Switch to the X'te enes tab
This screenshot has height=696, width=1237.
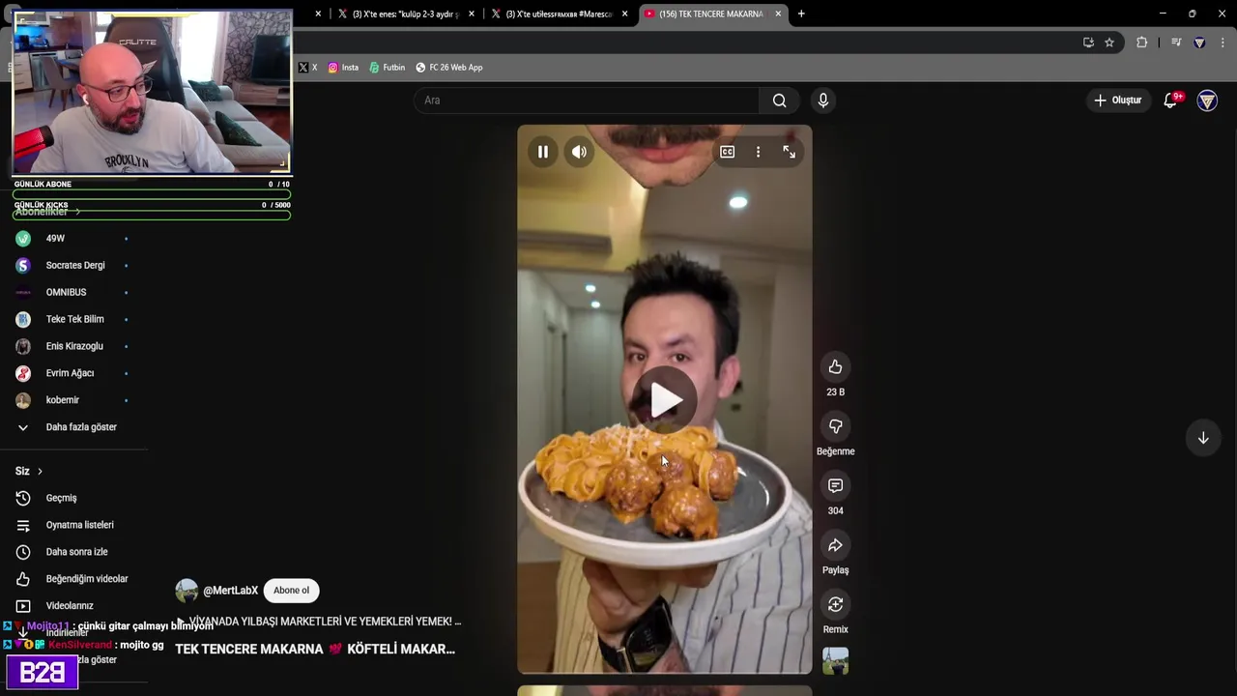[406, 14]
